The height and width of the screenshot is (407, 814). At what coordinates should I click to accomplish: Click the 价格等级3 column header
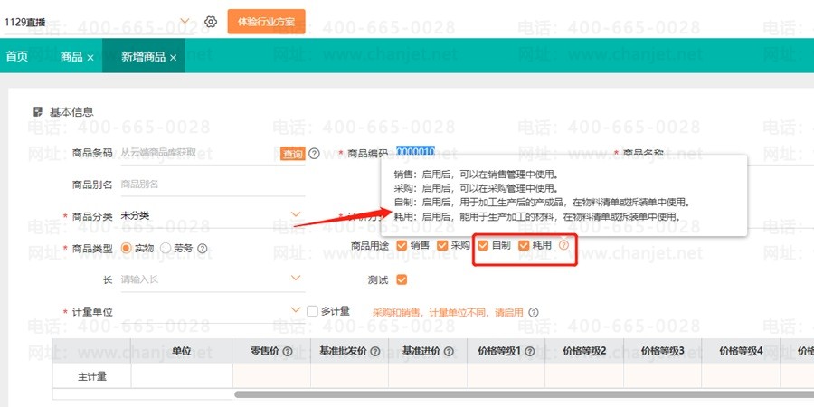tap(662, 352)
